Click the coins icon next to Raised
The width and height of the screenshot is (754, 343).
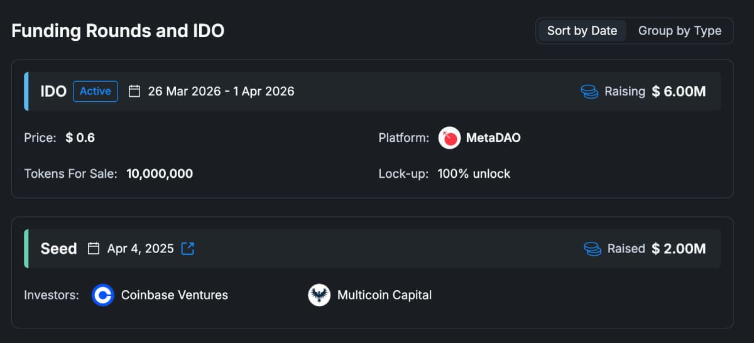591,249
